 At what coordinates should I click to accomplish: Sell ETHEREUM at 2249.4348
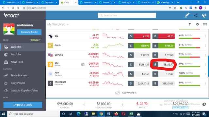[139, 84]
